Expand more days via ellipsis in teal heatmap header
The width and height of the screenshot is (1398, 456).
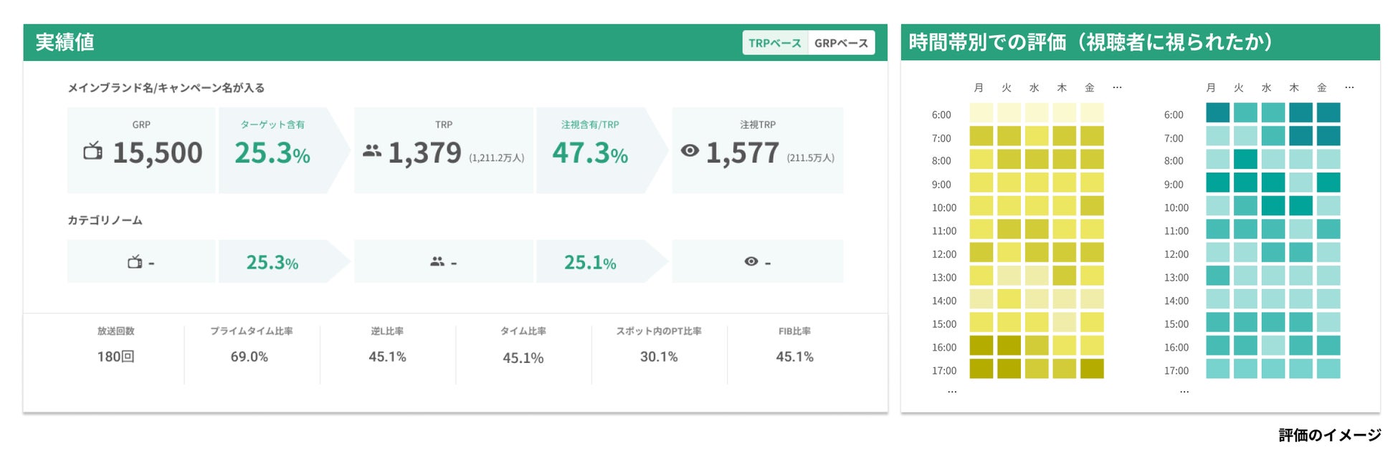tap(1349, 87)
